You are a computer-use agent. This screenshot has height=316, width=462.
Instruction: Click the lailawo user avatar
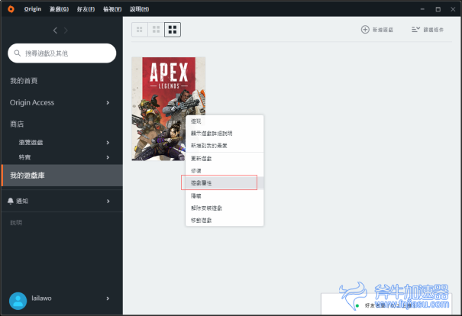[18, 301]
